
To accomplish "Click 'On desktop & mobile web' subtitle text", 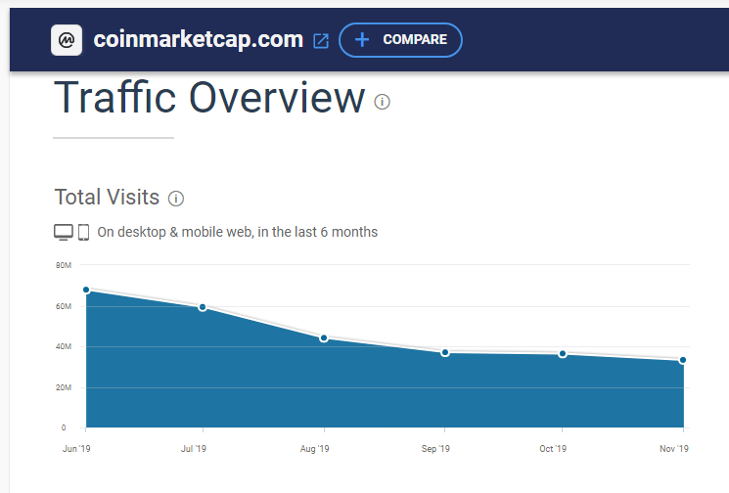I will 237,232.
